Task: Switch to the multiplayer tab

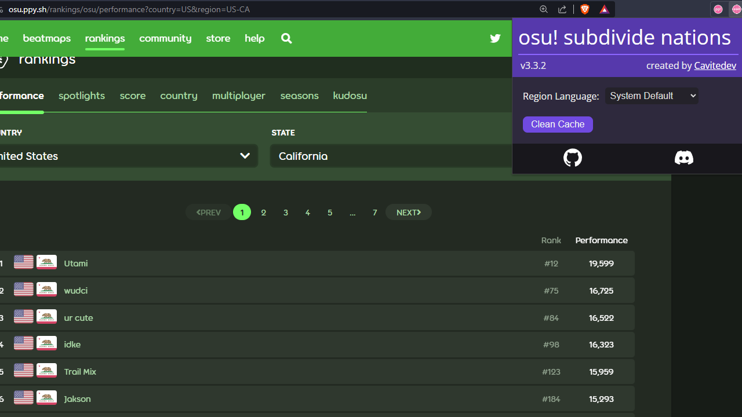Action: [239, 96]
